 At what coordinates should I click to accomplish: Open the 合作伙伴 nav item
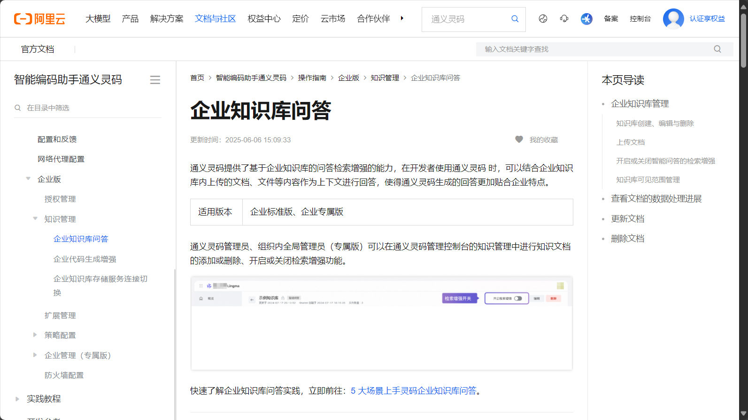[x=373, y=19]
